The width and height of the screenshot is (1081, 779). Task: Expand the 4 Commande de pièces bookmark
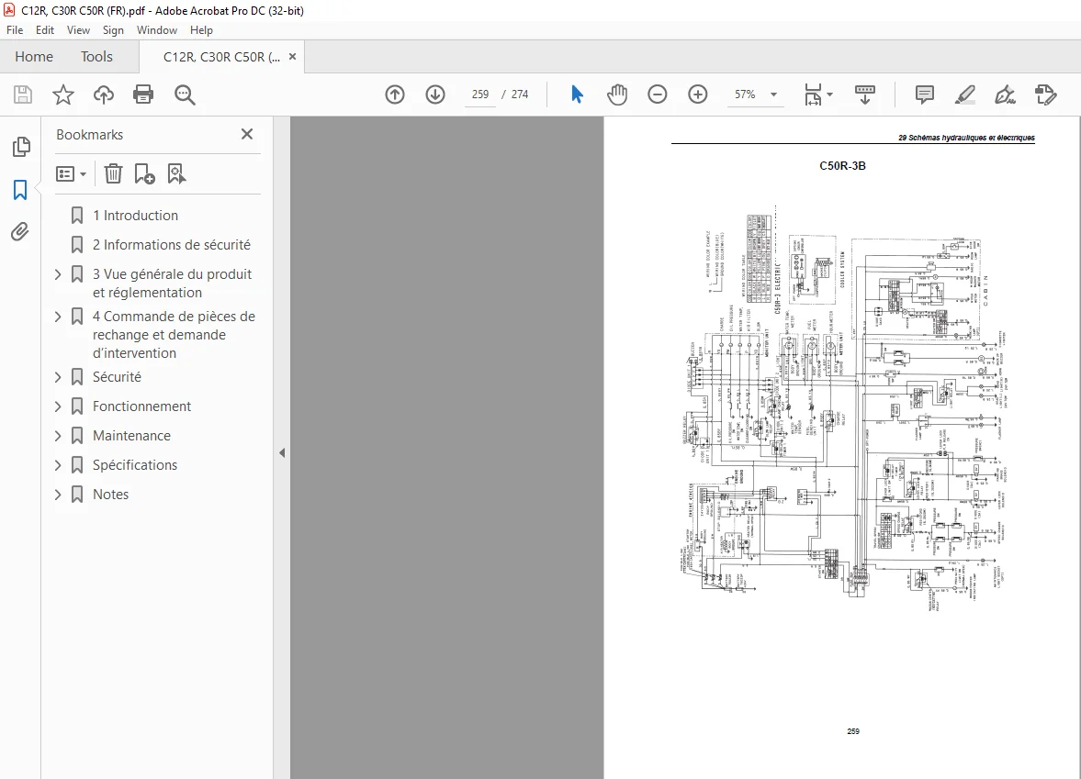click(58, 317)
